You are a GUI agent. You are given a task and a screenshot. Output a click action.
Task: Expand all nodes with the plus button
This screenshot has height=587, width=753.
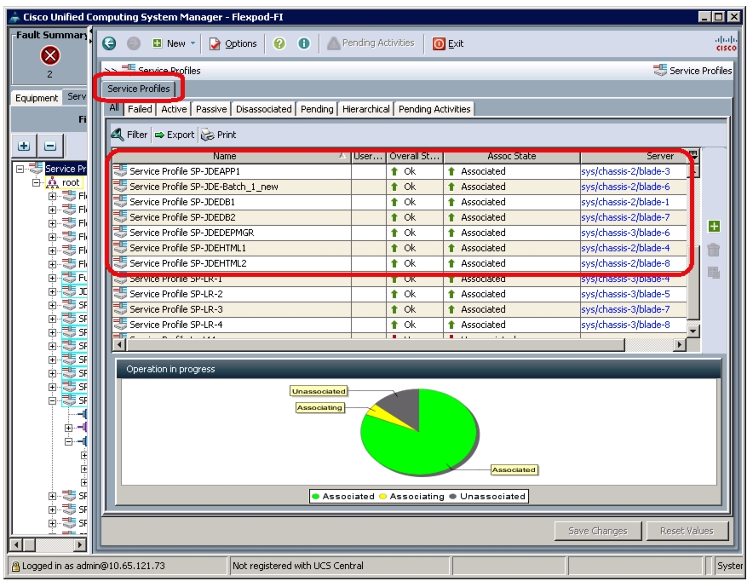[x=24, y=146]
